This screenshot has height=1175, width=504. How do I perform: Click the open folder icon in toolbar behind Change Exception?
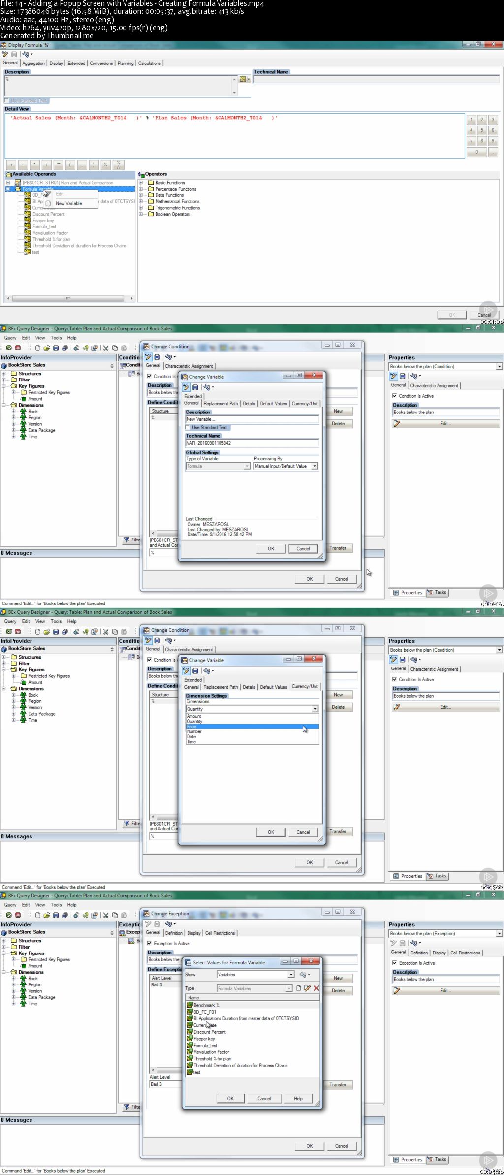[x=47, y=915]
